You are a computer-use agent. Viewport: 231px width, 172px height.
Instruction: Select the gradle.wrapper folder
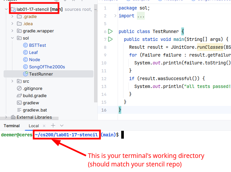38,31
